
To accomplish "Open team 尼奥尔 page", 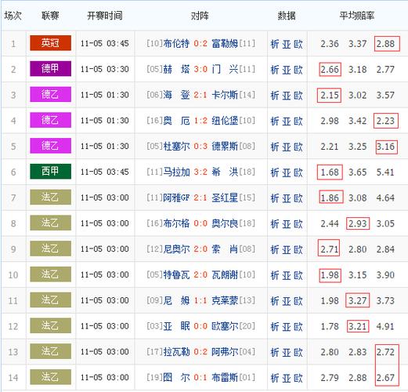I will (x=176, y=249).
